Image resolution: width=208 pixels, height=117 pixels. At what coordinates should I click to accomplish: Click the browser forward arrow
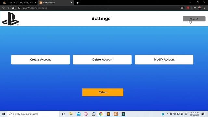[x=8, y=8]
